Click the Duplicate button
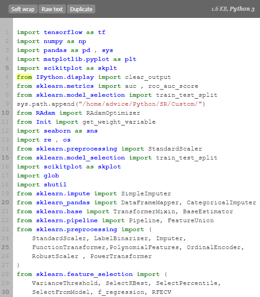The width and height of the screenshot is (260, 297). pyautogui.click(x=81, y=9)
